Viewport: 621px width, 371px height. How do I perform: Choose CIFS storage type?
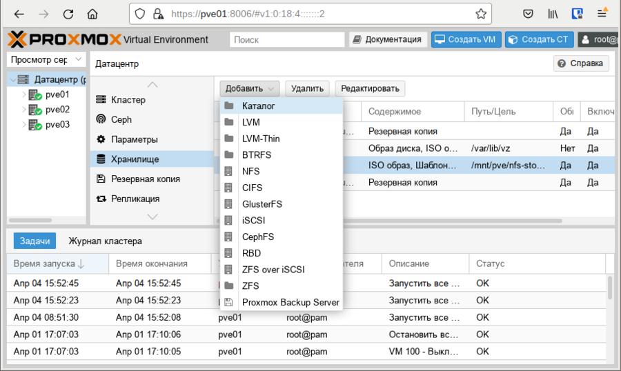pos(282,188)
